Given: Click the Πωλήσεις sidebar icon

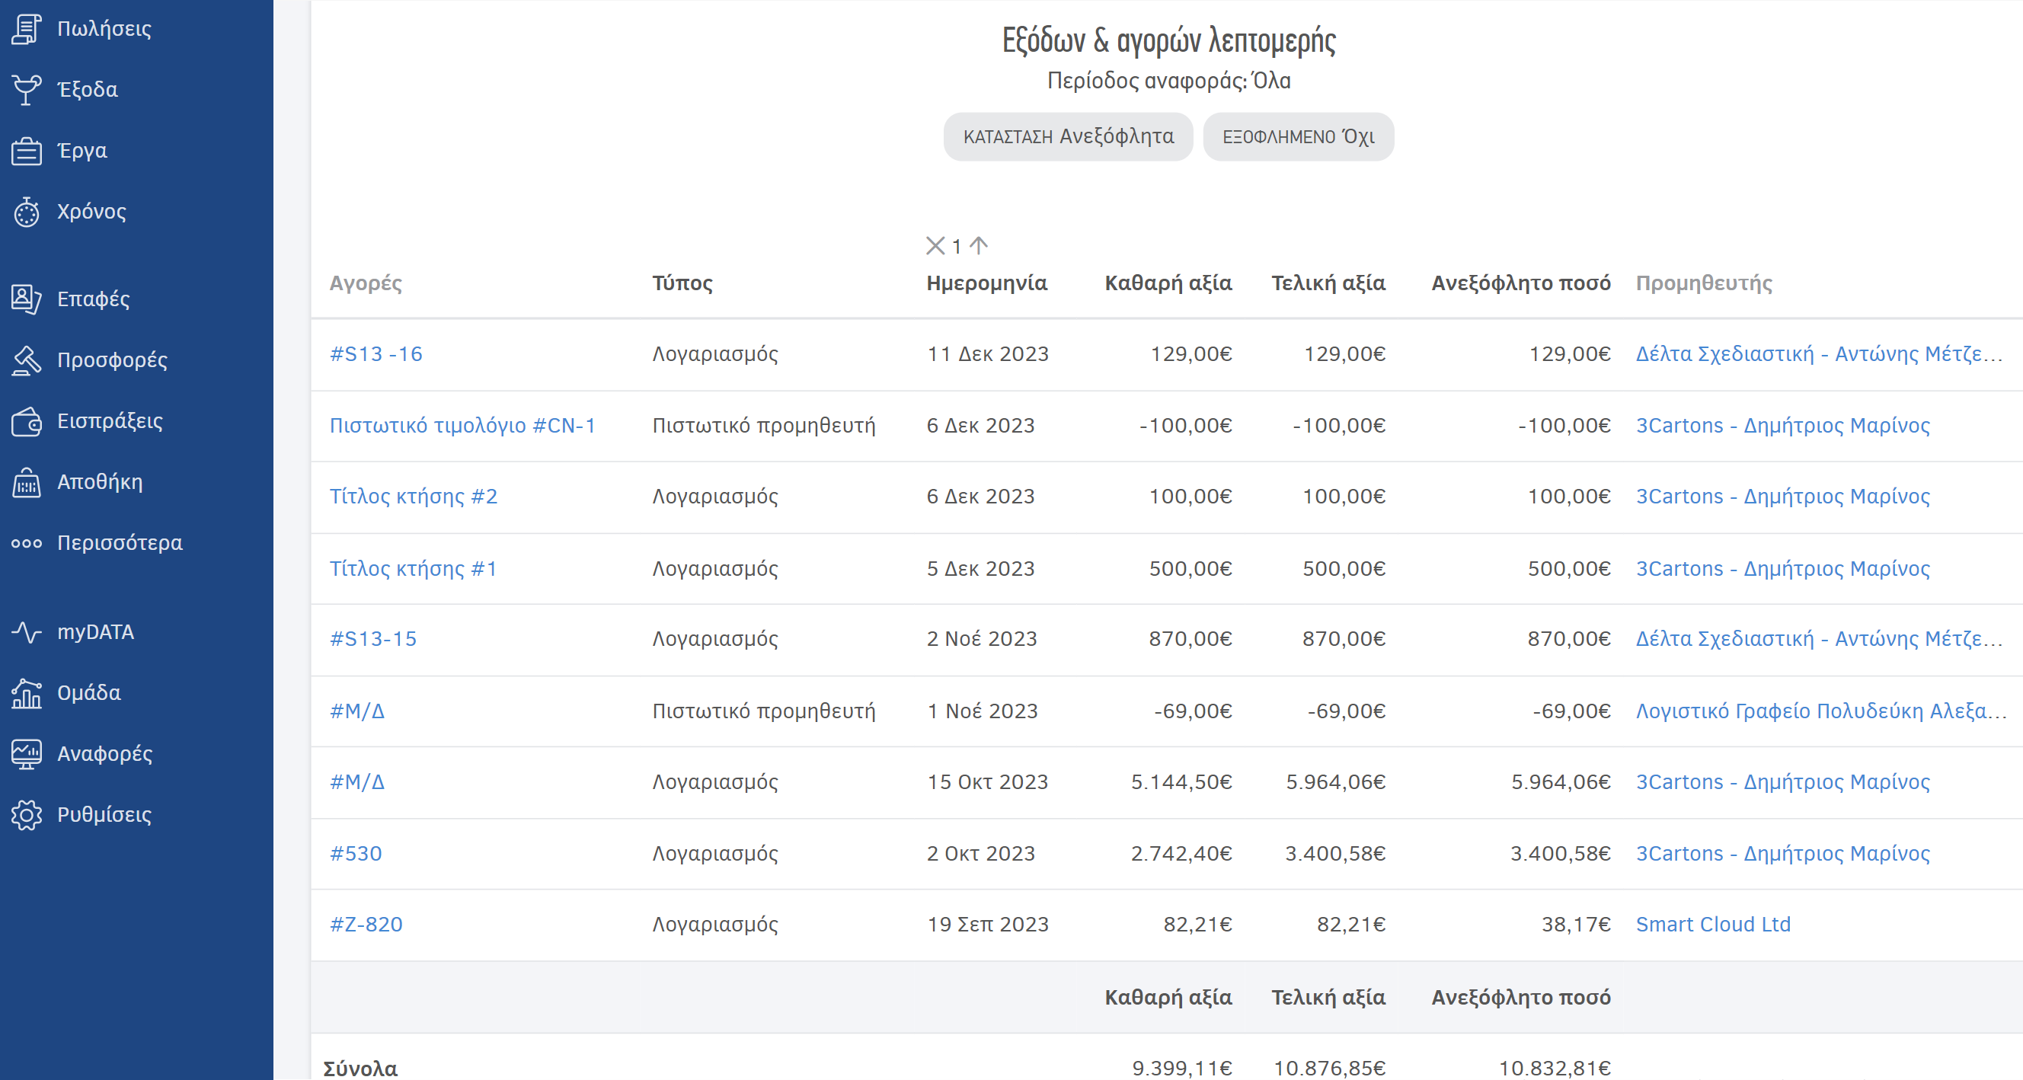Looking at the screenshot, I should (27, 29).
